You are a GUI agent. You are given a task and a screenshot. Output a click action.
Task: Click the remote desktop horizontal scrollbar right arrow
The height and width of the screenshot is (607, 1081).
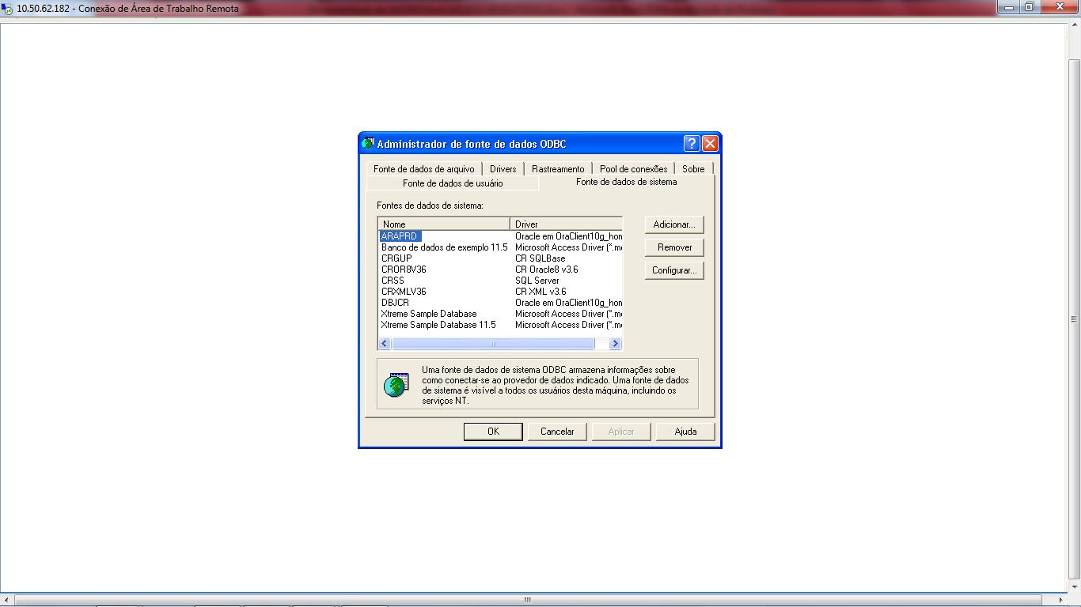pyautogui.click(x=1061, y=600)
